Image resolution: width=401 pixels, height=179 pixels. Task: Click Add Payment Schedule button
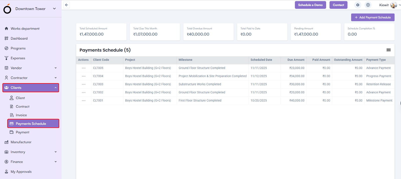pos(373,17)
